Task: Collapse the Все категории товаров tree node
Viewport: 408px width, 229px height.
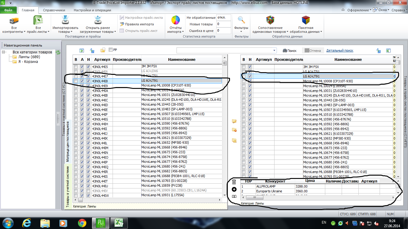Action: (4, 52)
